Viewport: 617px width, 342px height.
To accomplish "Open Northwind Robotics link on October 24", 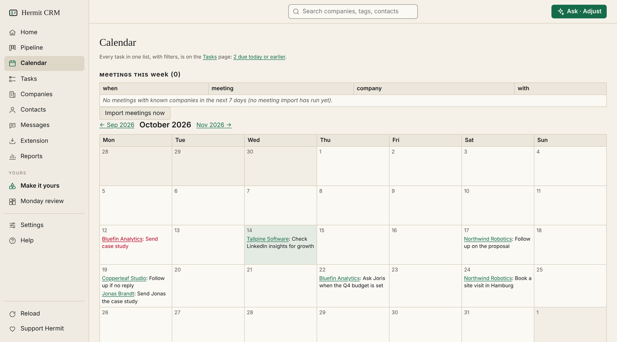I will click(x=488, y=278).
